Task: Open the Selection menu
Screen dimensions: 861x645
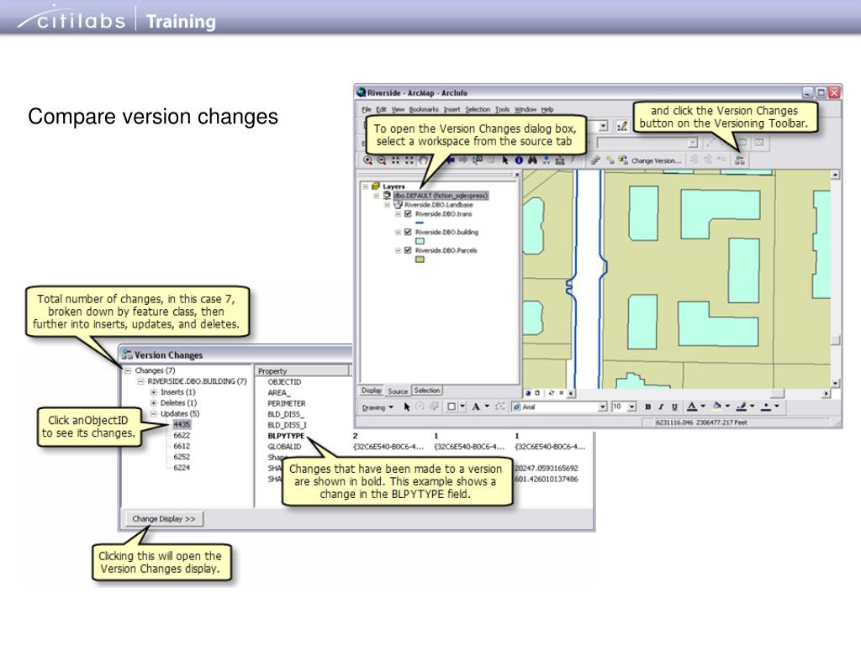Action: click(478, 109)
